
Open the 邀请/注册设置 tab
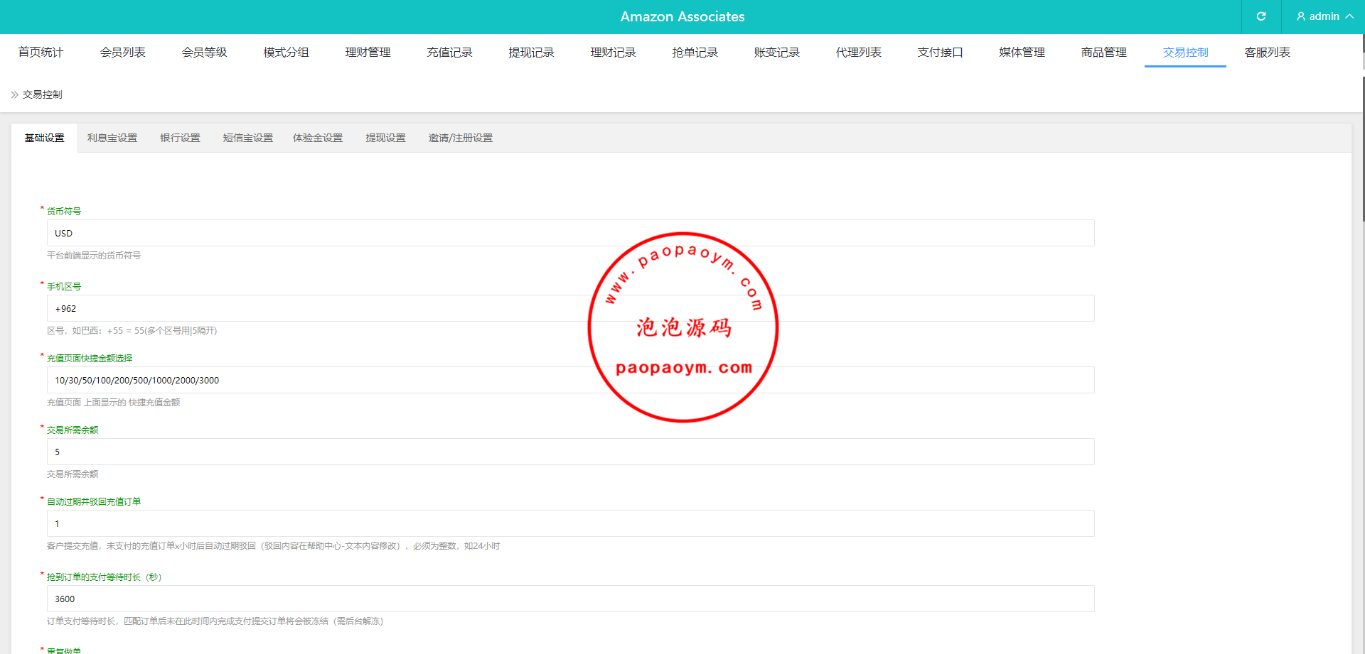click(460, 138)
